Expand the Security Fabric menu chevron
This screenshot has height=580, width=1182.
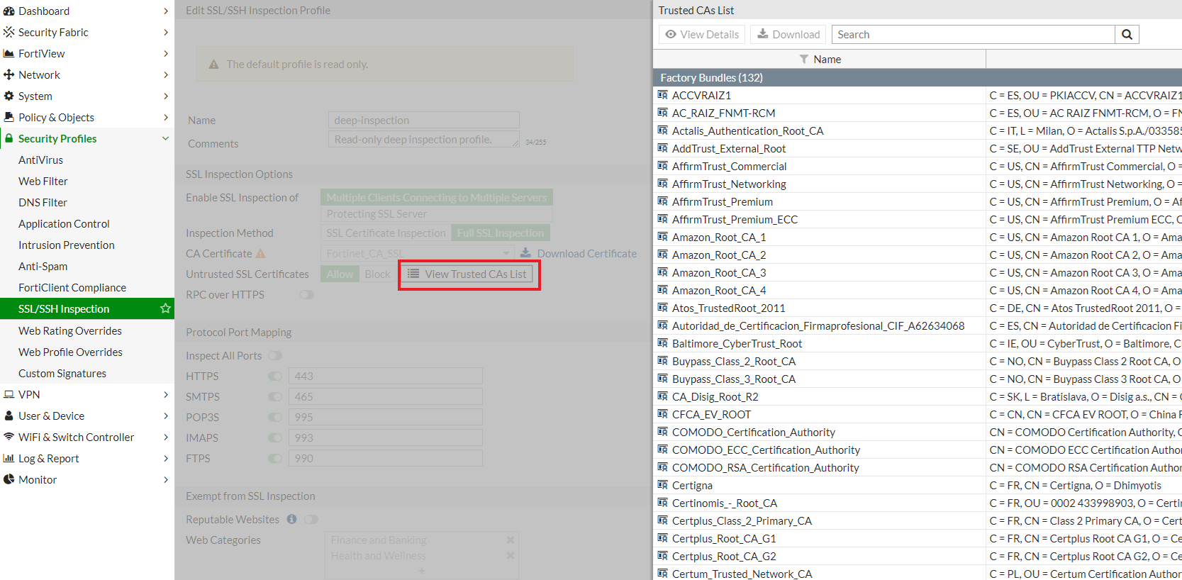point(166,33)
